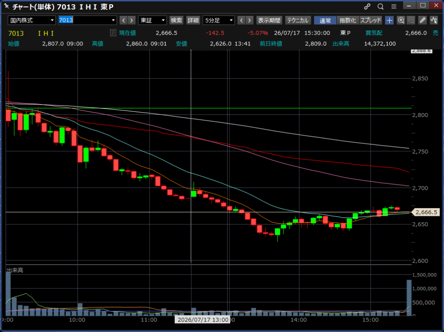The width and height of the screenshot is (444, 332).
Task: Click the 10:00 time axis label
Action: pyautogui.click(x=77, y=319)
